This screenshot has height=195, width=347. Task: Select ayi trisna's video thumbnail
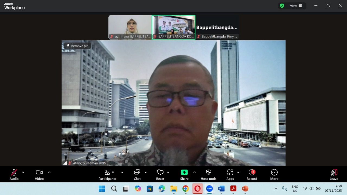pos(130,27)
